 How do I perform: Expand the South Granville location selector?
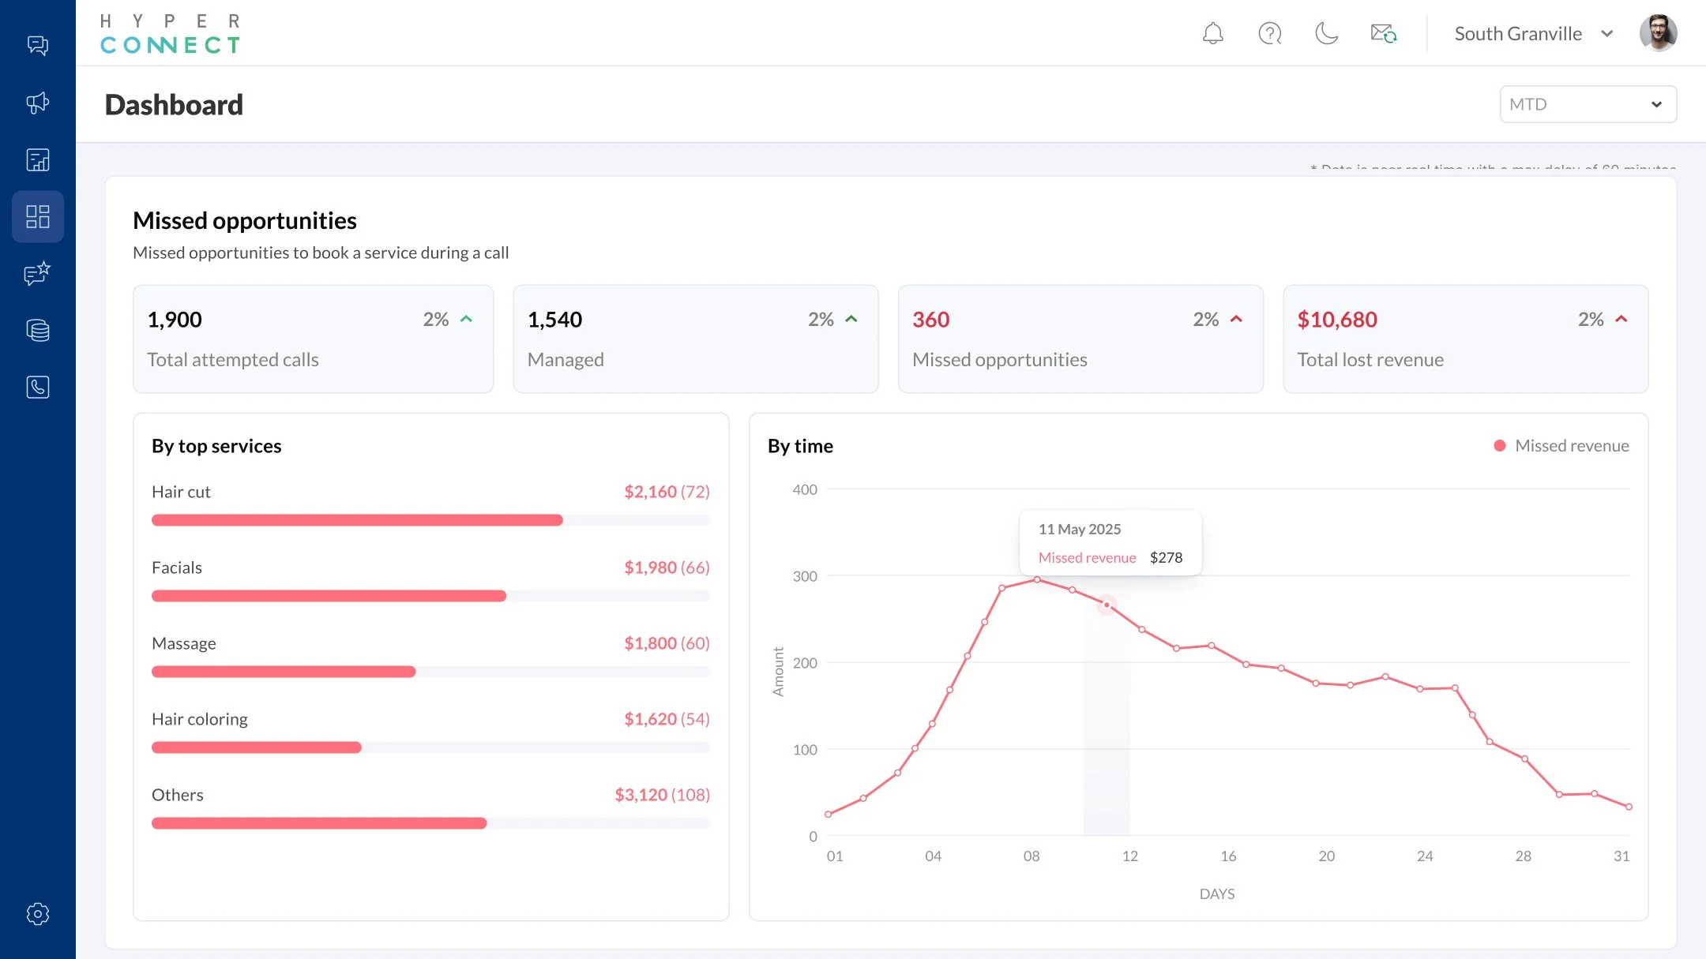1532,33
